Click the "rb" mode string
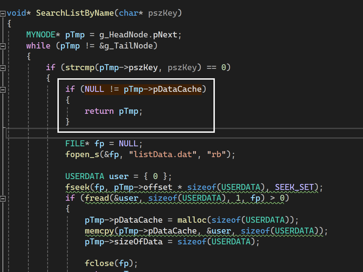363x272 pixels. 216,155
